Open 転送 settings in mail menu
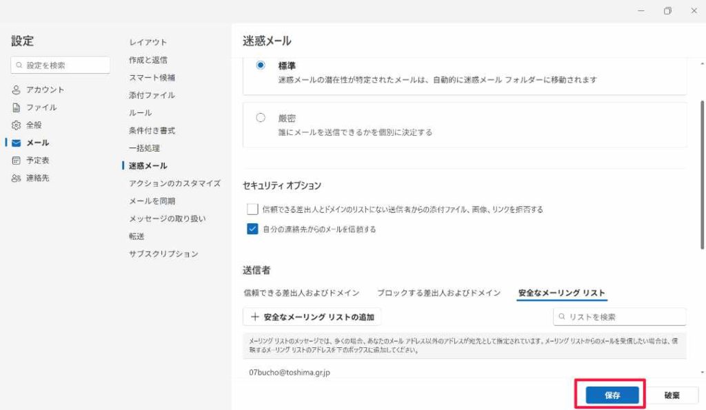The width and height of the screenshot is (706, 410). (x=137, y=236)
